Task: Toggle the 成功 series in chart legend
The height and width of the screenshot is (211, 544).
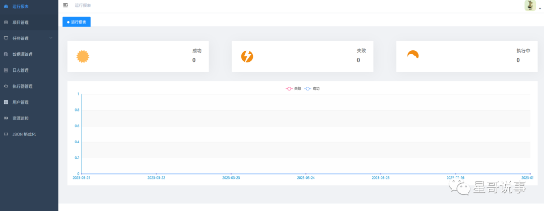Action: 312,88
